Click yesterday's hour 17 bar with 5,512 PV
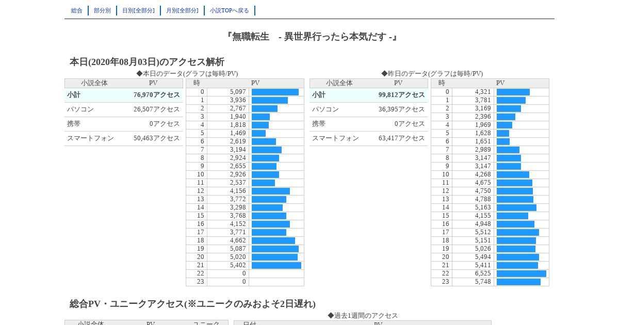619x325 pixels. coord(518,233)
